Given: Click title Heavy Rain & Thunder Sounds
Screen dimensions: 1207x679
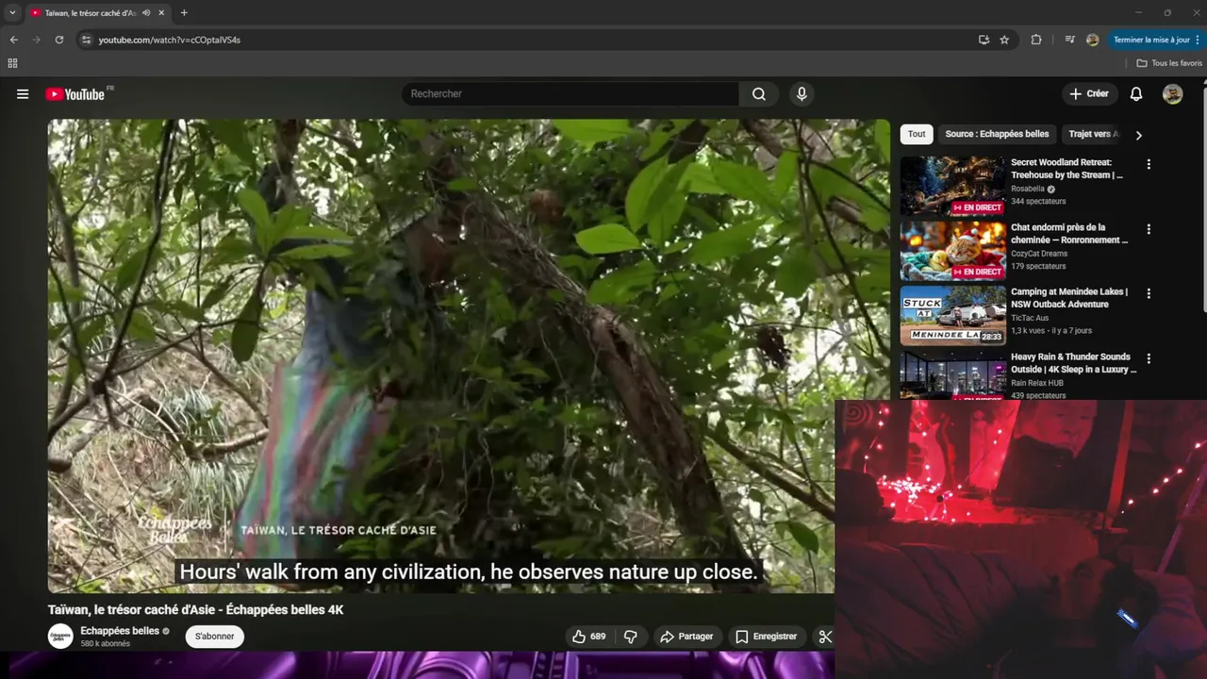Looking at the screenshot, I should pyautogui.click(x=1074, y=363).
